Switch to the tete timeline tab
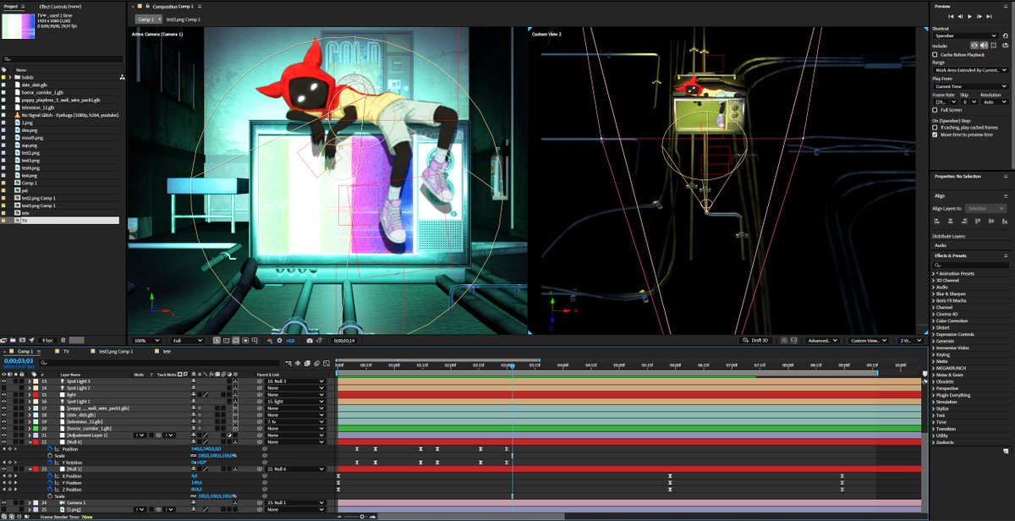1015x521 pixels. (x=167, y=351)
